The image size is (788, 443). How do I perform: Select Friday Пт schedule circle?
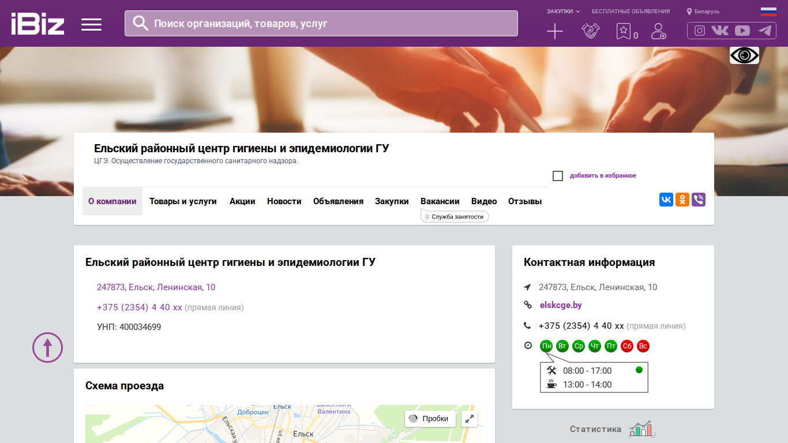click(611, 346)
